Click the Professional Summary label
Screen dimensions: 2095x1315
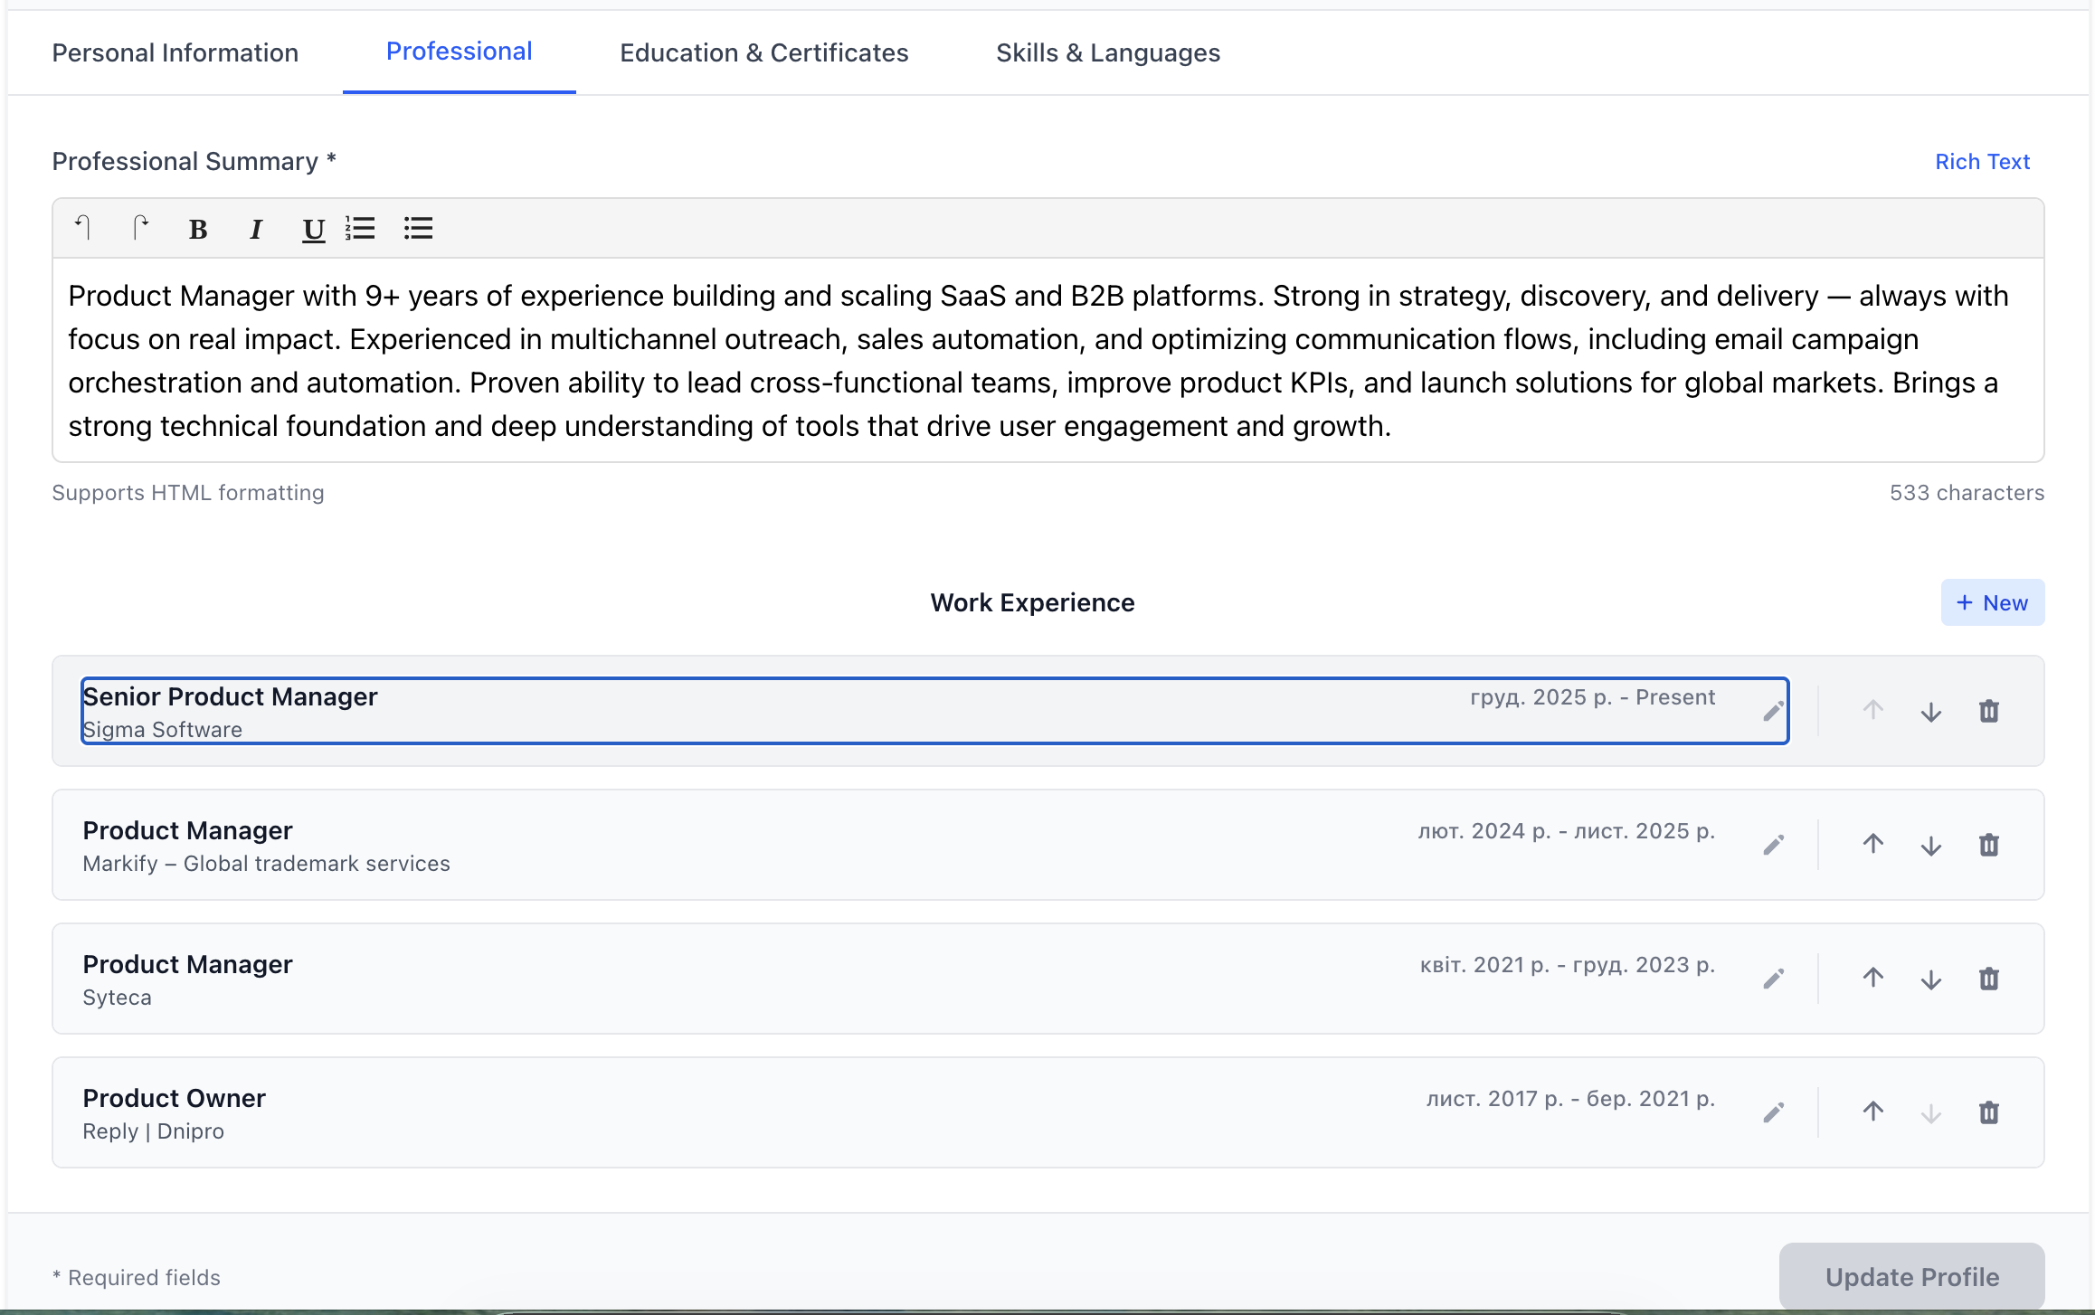194,161
